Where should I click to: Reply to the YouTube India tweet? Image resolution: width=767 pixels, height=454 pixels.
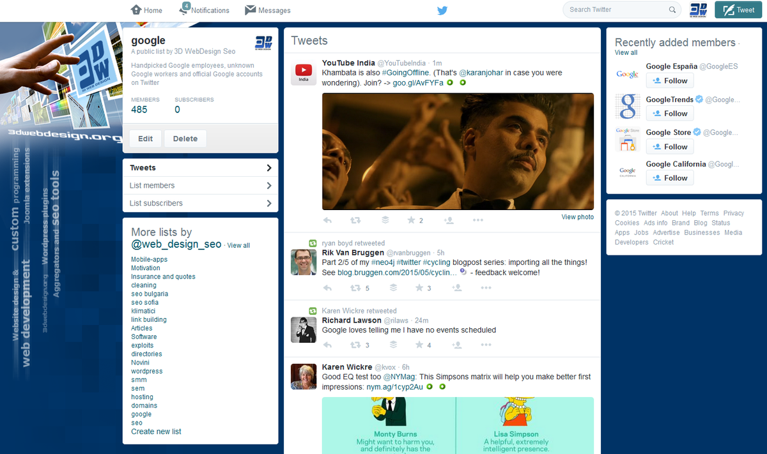tap(328, 220)
